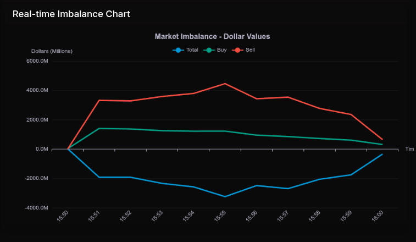Select the Sell line peak at 15:55
Screen dimensions: 416x242
[x=225, y=84]
